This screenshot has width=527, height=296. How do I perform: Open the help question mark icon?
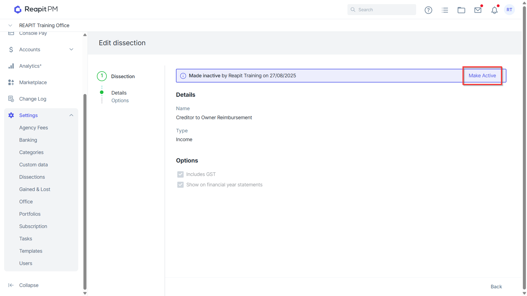(x=428, y=10)
